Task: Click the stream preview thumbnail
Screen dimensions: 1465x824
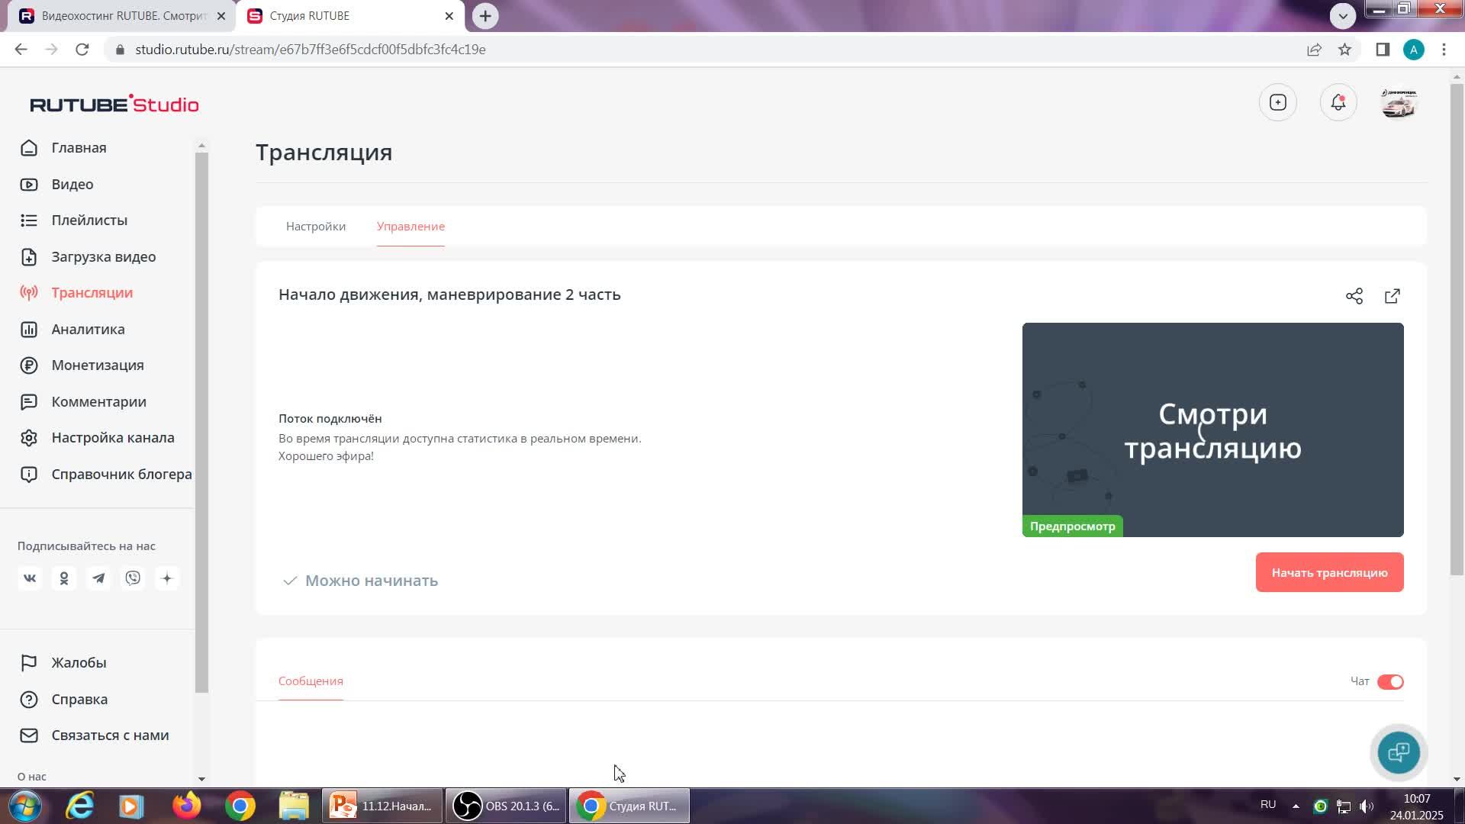Action: point(1212,430)
